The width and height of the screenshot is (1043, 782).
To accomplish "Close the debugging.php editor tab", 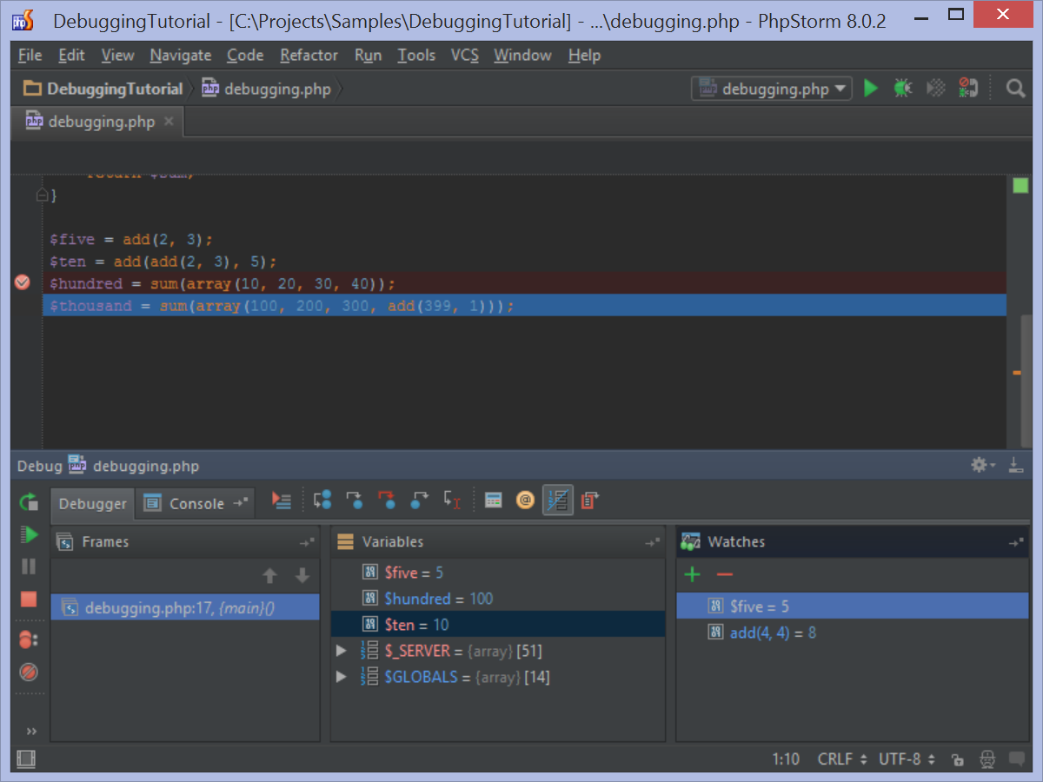I will (x=169, y=121).
